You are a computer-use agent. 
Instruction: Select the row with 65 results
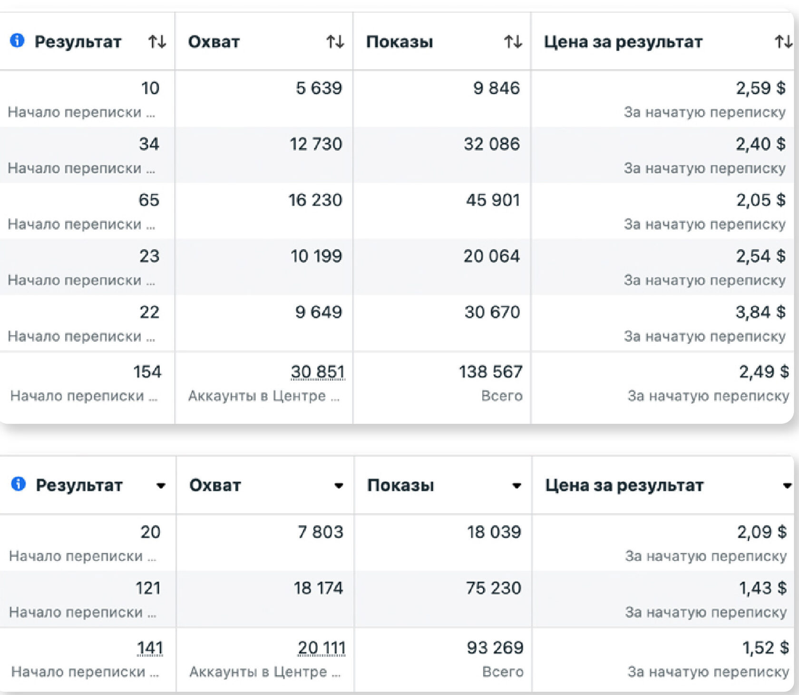397,211
